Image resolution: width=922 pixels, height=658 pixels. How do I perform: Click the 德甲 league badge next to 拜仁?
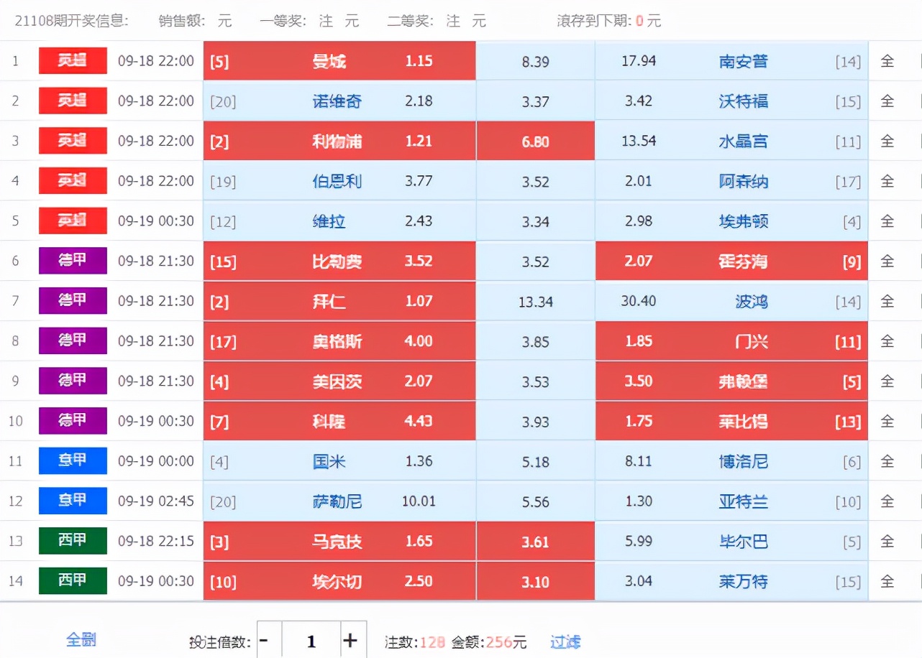[x=72, y=301]
